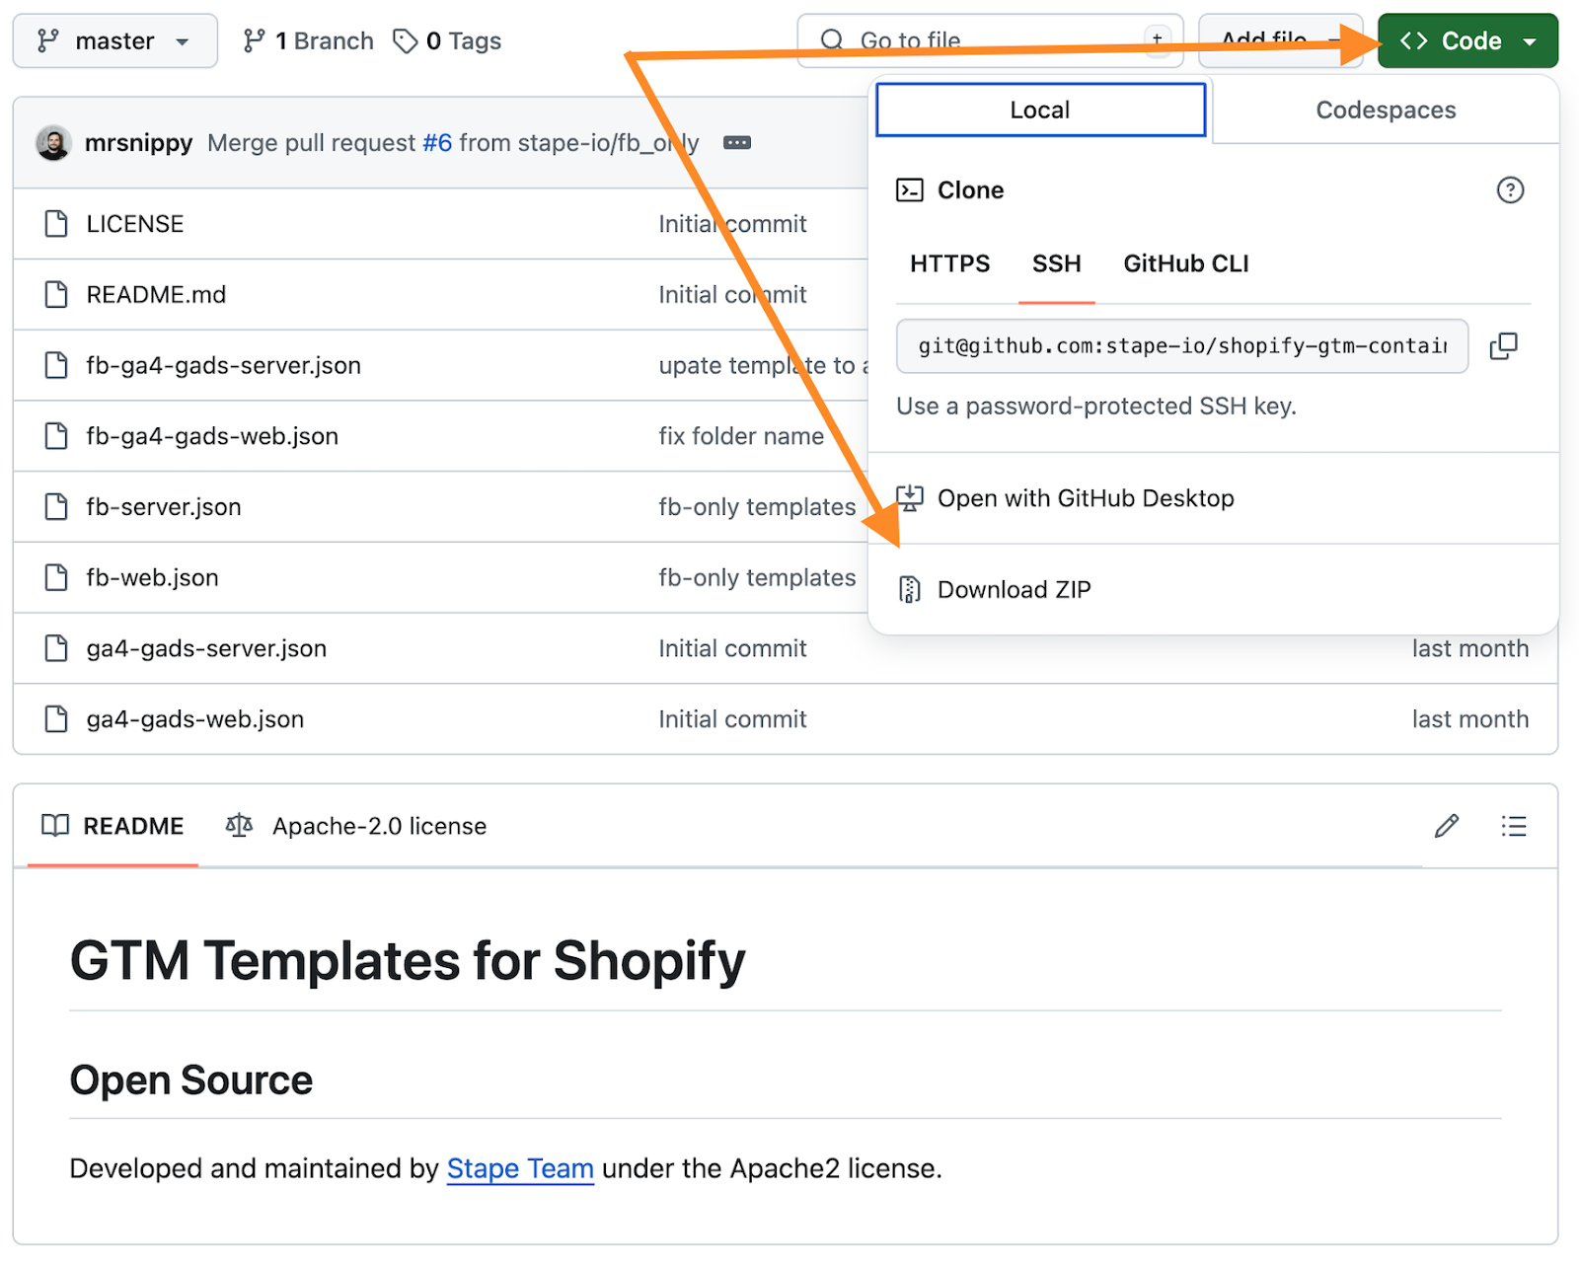Open ga4-gads-web.json file
The image size is (1579, 1265).
tap(195, 719)
